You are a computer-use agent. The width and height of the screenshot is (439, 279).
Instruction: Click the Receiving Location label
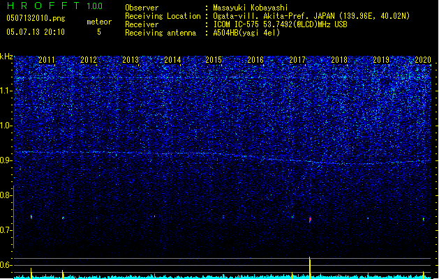pyautogui.click(x=163, y=16)
